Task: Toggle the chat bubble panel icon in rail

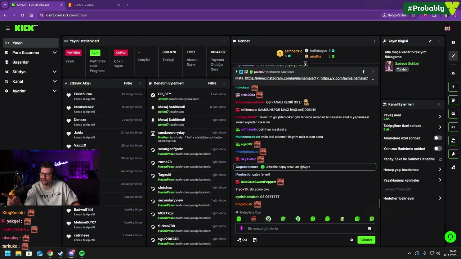Action: pos(453,113)
